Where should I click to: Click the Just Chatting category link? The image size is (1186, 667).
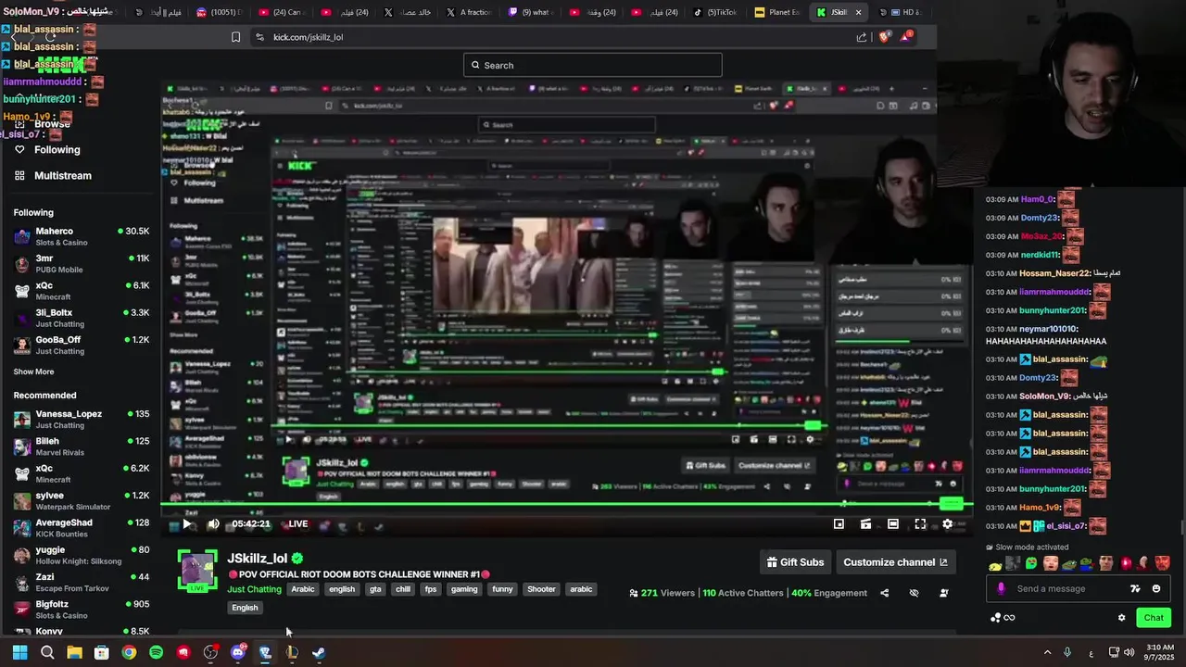pos(254,589)
